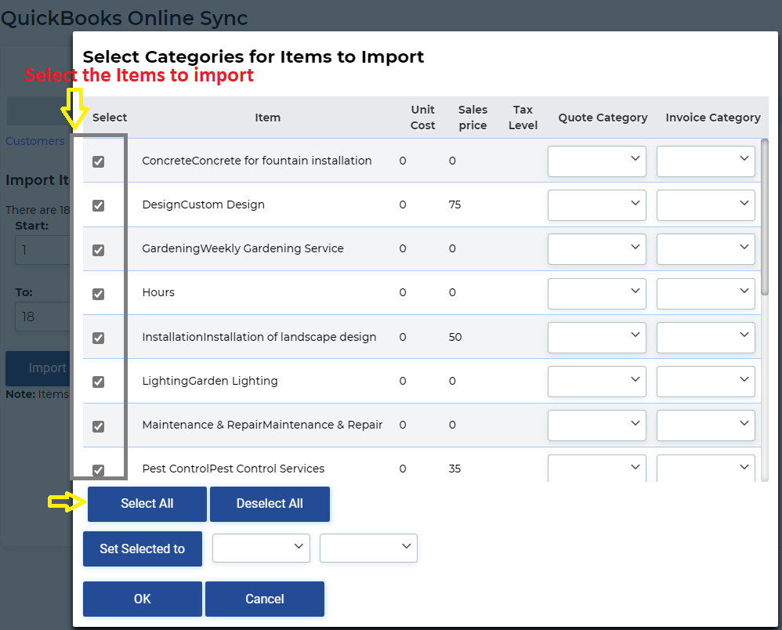The width and height of the screenshot is (782, 630).
Task: Uncheck the Weekly Gardening Service checkbox
Action: (98, 250)
